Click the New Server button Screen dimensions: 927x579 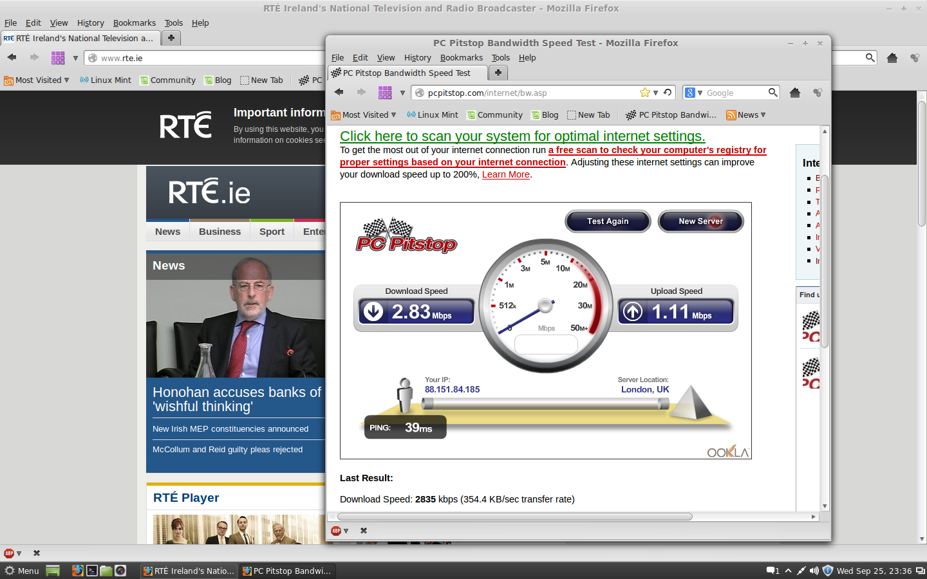pyautogui.click(x=700, y=221)
